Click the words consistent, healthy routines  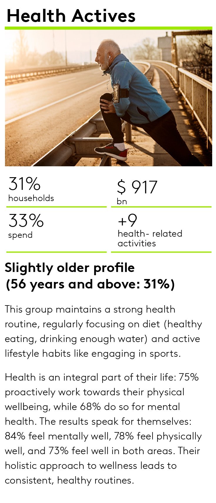click(x=69, y=480)
